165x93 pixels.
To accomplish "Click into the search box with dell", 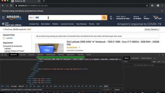I will tap(68, 18).
